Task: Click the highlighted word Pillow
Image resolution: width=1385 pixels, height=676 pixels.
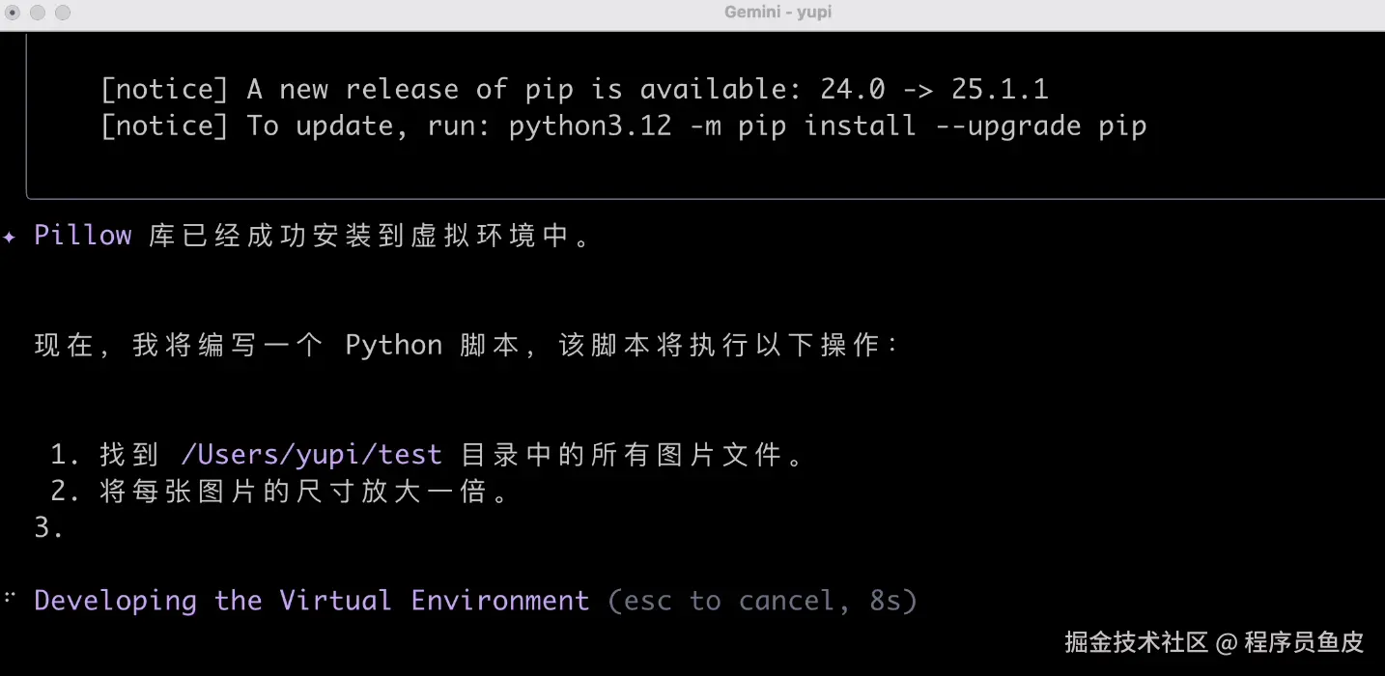Action: (82, 236)
